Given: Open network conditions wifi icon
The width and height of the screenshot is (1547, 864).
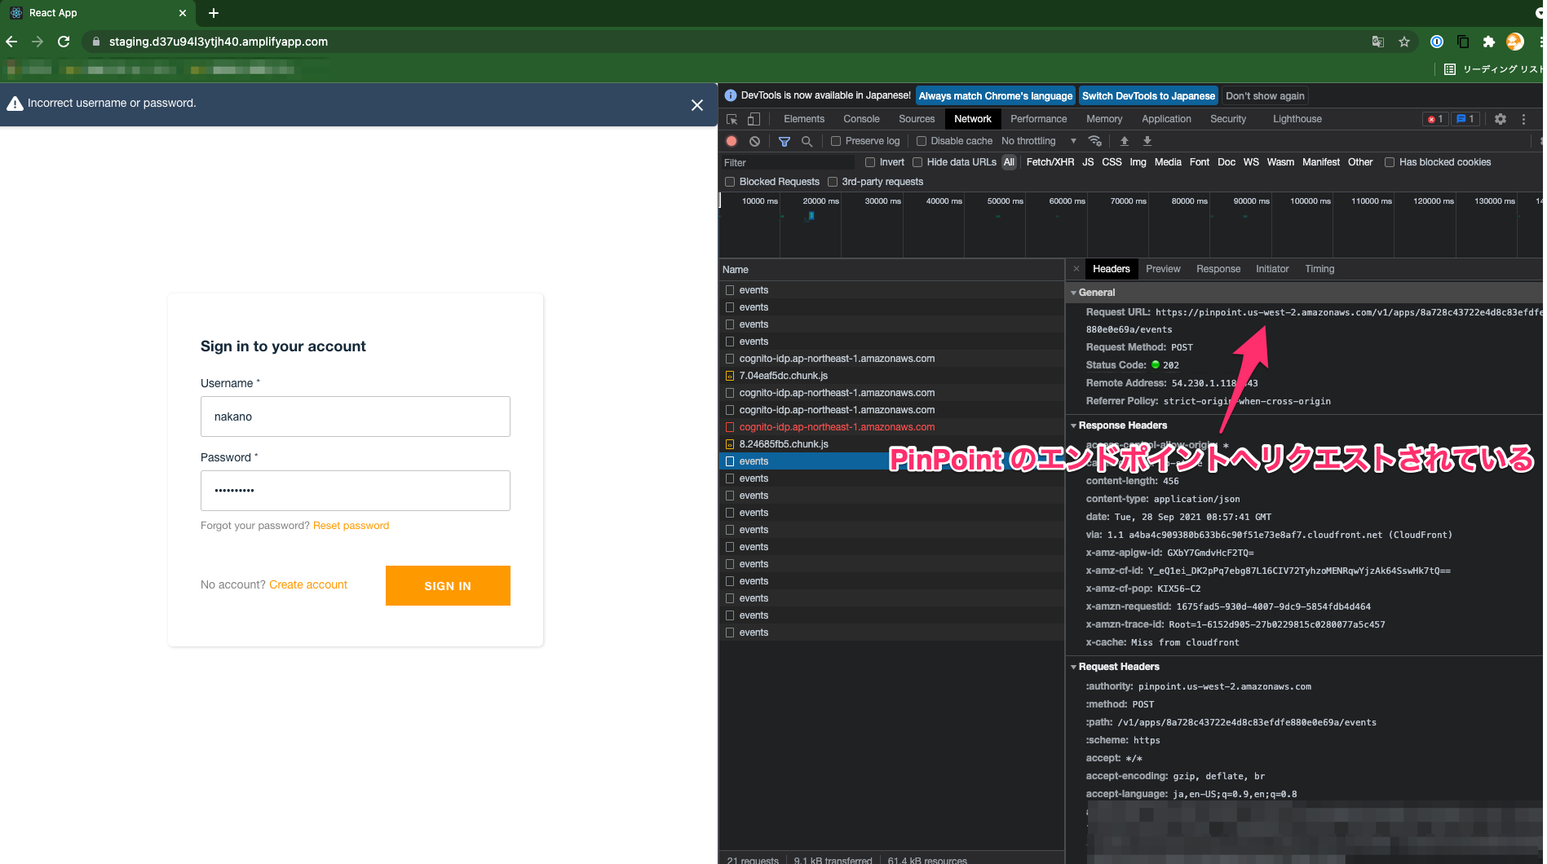Looking at the screenshot, I should point(1095,141).
